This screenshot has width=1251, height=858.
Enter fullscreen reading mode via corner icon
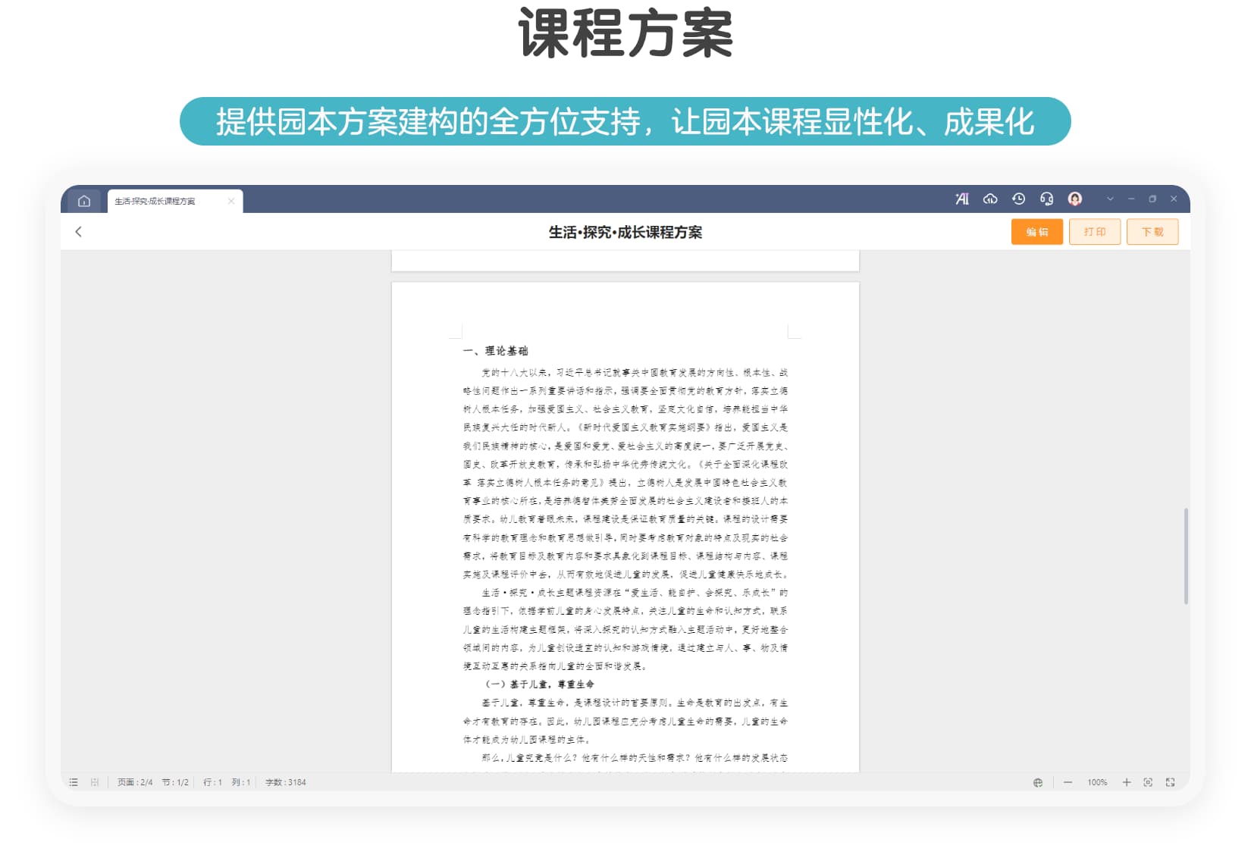tap(1171, 781)
